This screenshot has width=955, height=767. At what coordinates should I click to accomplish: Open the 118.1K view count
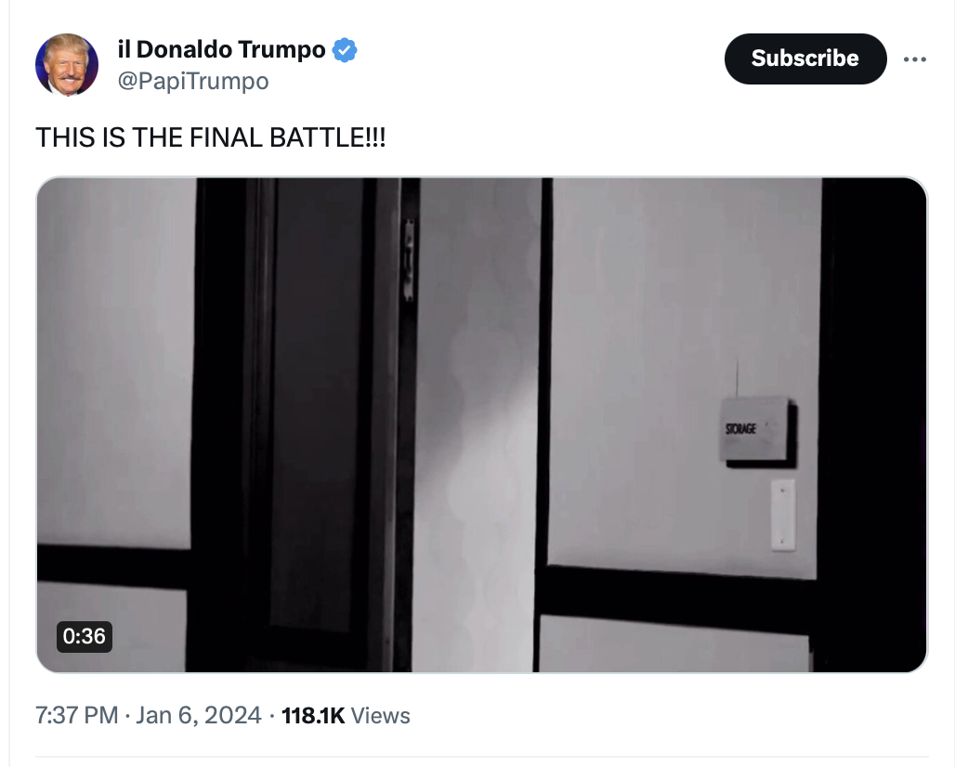click(x=313, y=715)
